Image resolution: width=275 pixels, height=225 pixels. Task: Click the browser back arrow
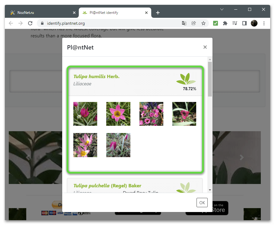coord(11,23)
